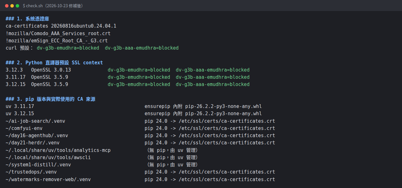
Task: Click the ensurepip pip-26.2.2 text beside uv 3.12.15
Action: click(203, 113)
